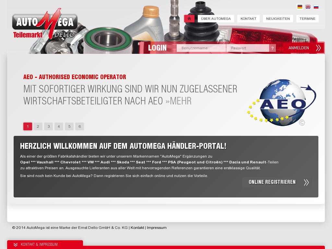
Task: Open the Kontakt item in top navigation
Action: pyautogui.click(x=248, y=19)
